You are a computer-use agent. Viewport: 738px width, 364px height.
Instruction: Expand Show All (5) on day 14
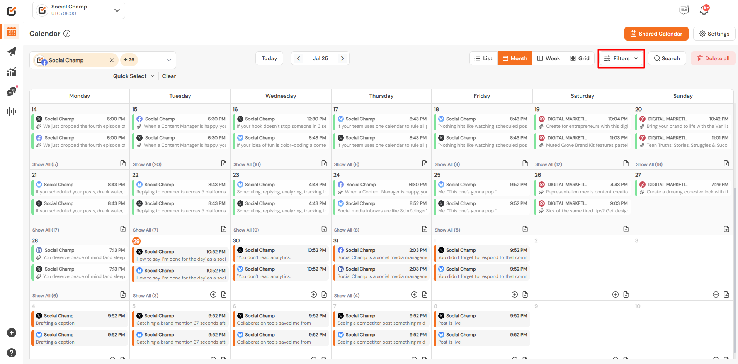(x=45, y=164)
